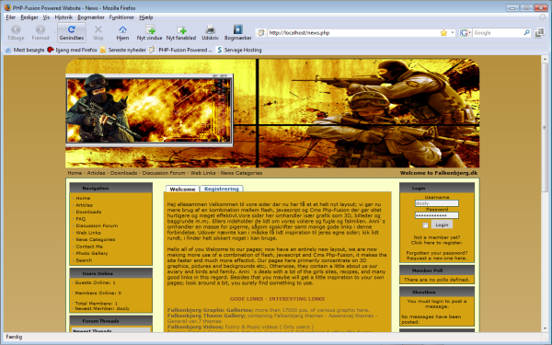Open Seneste nyheder feed bookmark
Image resolution: width=552 pixels, height=345 pixels.
click(123, 50)
